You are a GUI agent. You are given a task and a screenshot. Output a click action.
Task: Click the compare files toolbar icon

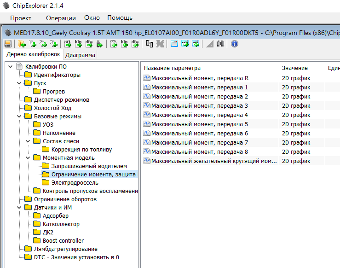click(x=150, y=44)
